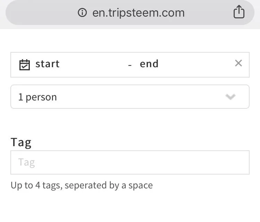Open the 1 person dropdown

[x=130, y=97]
